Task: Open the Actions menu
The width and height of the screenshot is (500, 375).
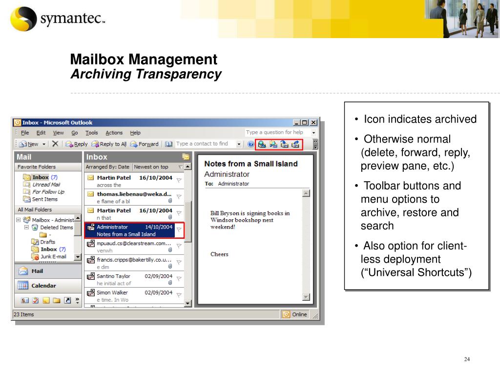Action: pos(114,133)
